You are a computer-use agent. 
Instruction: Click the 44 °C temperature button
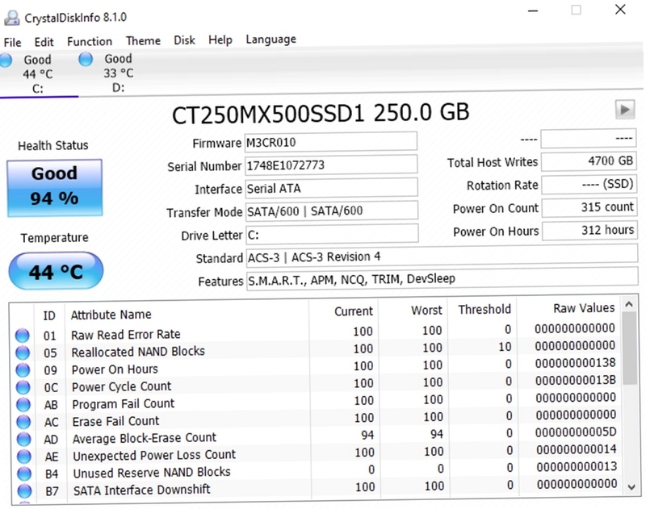56,271
